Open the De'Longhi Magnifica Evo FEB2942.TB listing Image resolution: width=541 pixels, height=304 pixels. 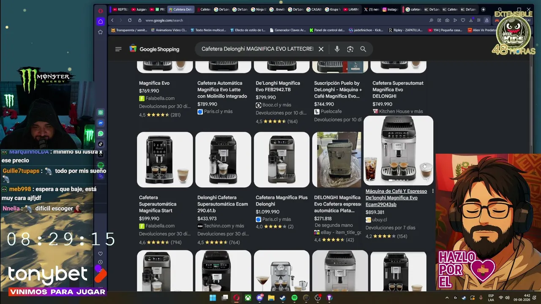[278, 86]
